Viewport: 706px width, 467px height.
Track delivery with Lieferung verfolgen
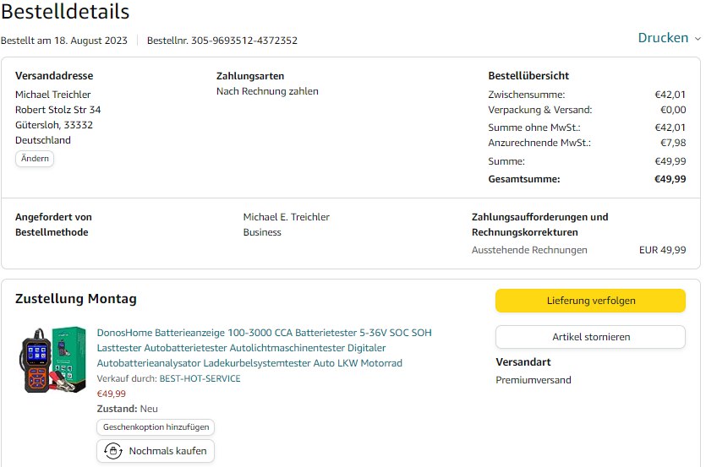590,301
